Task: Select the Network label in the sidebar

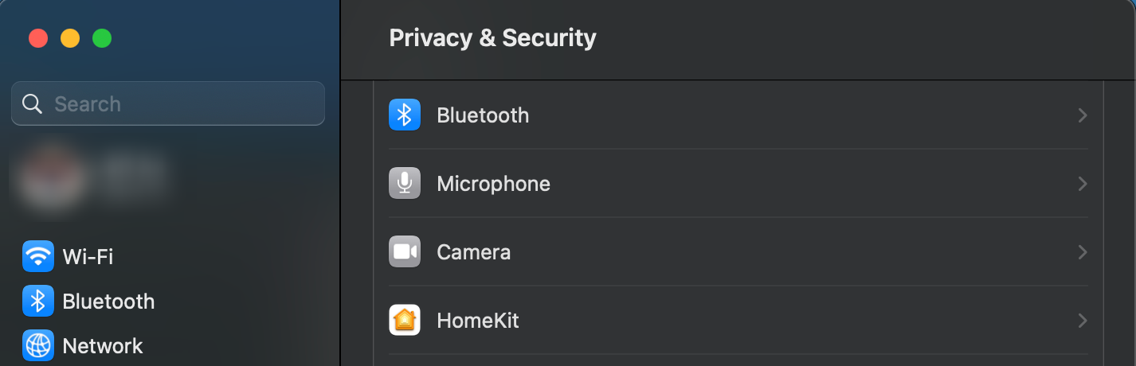Action: coord(103,346)
